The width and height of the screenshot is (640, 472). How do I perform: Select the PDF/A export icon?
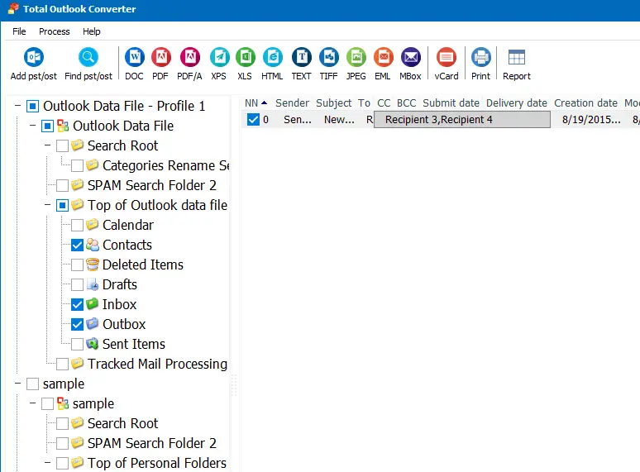pyautogui.click(x=190, y=58)
